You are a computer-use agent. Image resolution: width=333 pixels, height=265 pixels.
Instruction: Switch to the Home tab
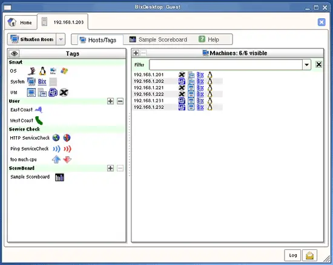tap(21, 22)
